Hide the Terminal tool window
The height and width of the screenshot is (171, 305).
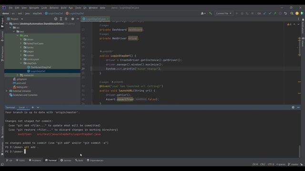click(298, 107)
